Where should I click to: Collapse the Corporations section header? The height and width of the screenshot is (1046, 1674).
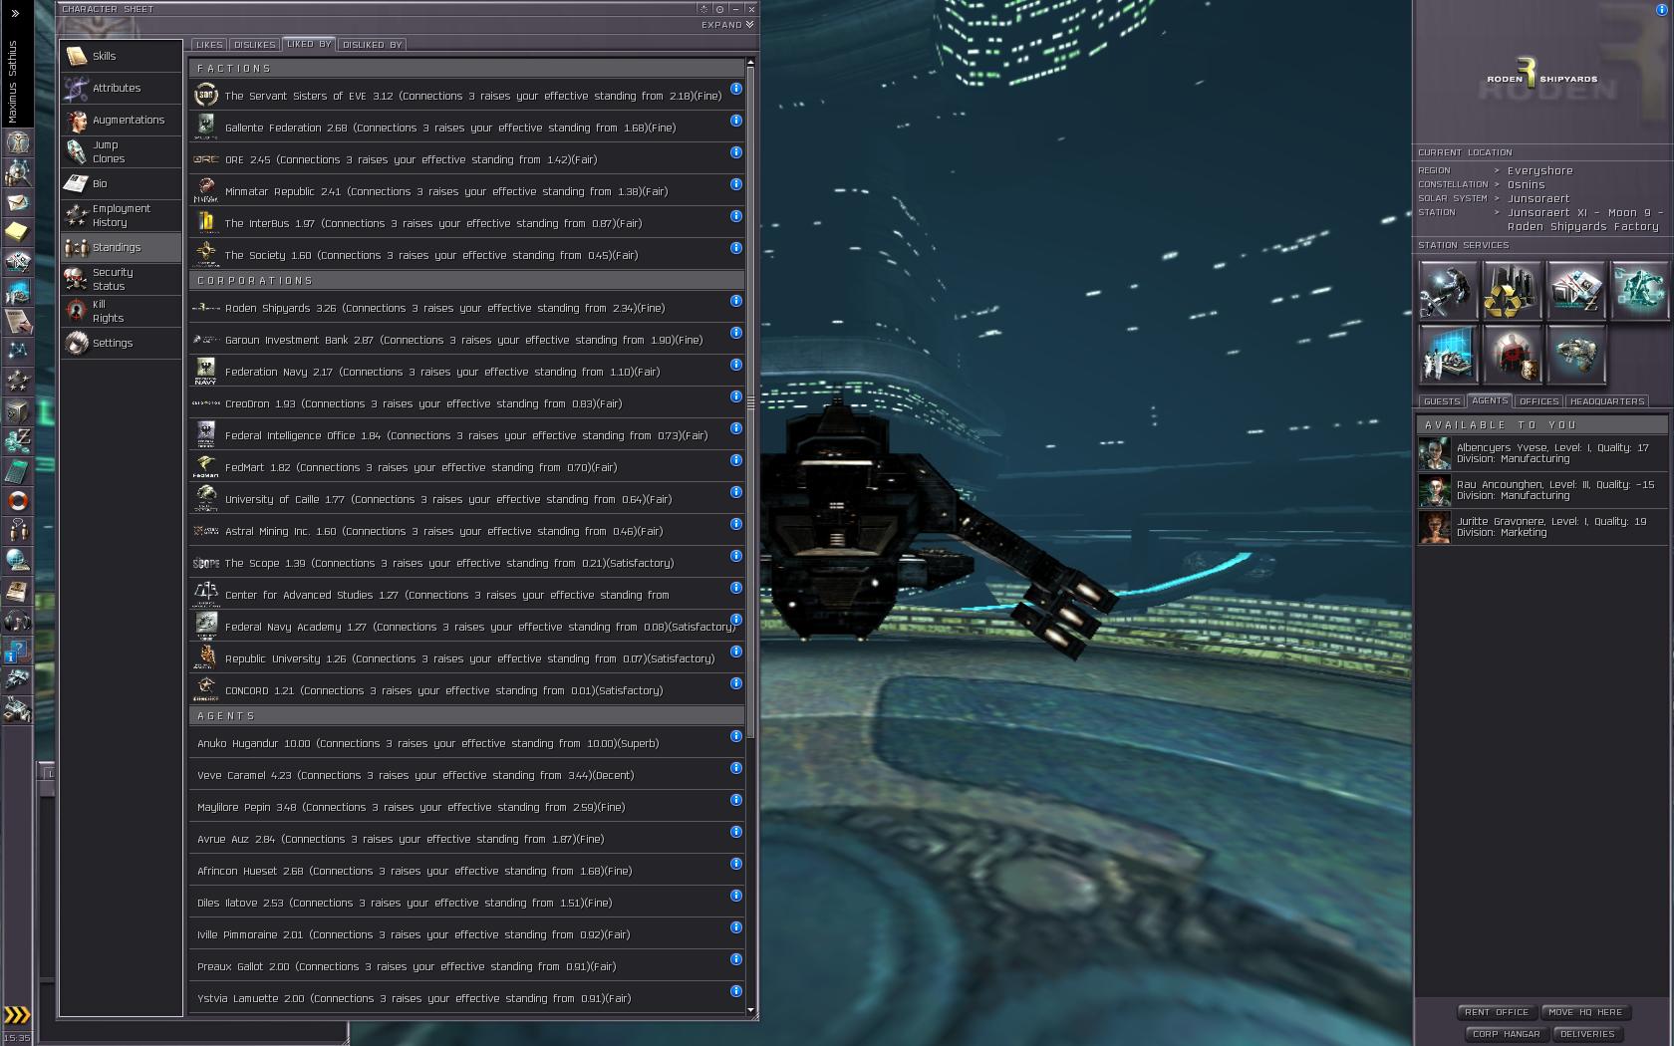pyautogui.click(x=466, y=281)
